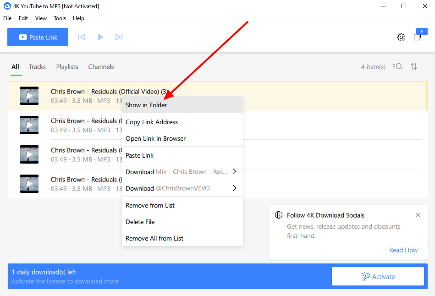Close the Follow 4K Download Socials notice

click(x=418, y=215)
